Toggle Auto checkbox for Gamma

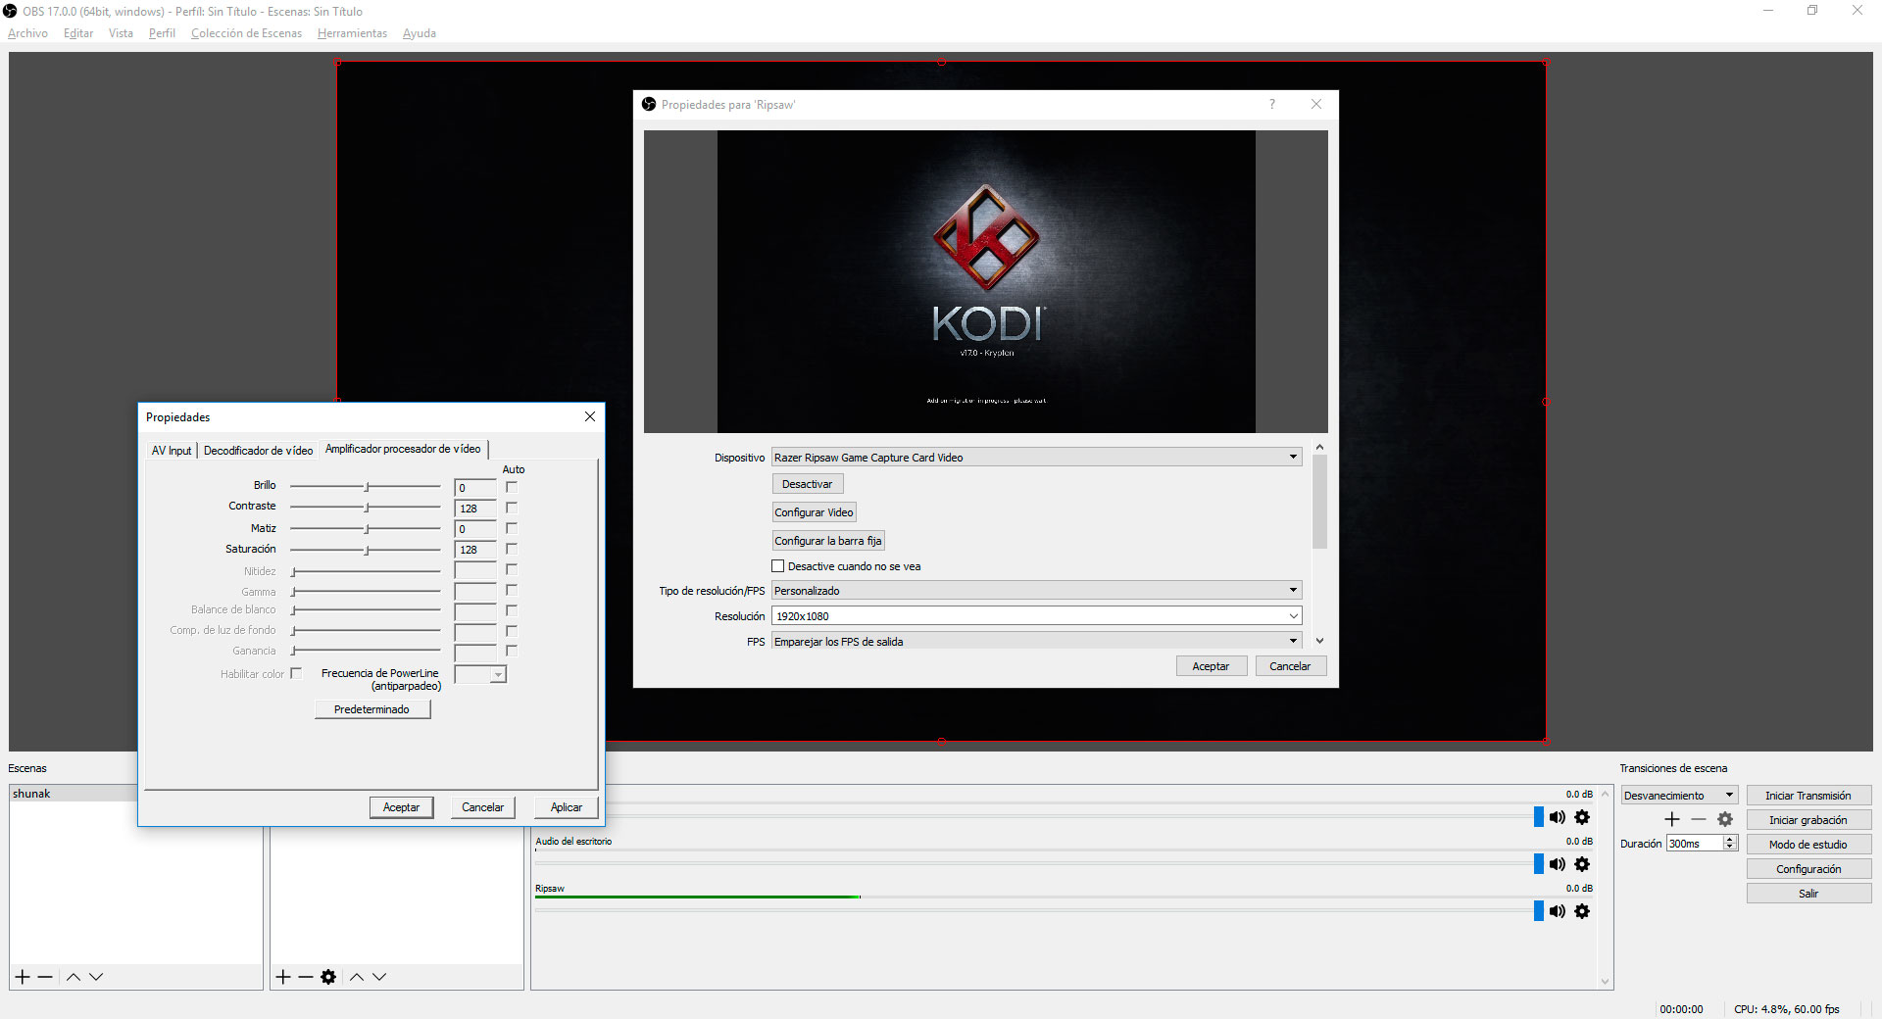[x=512, y=590]
